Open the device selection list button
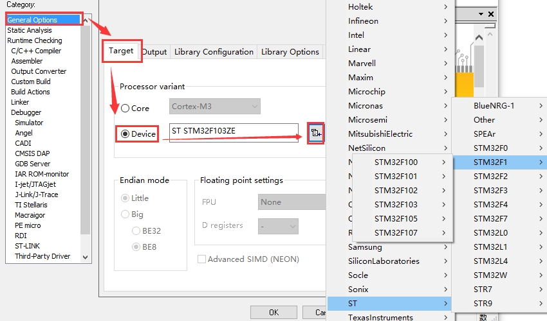This screenshot has height=321, width=547. [316, 133]
